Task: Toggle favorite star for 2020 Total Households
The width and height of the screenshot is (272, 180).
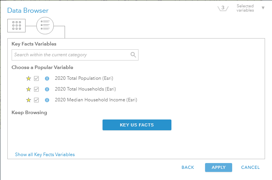Action: 28,89
